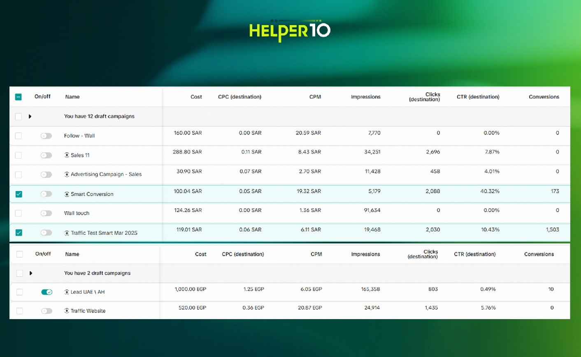Enable the Wall touch campaign switch
The width and height of the screenshot is (581, 357).
(x=46, y=213)
